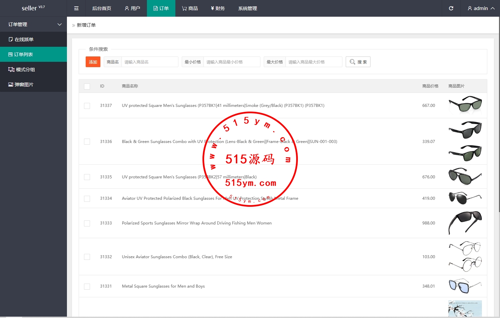Click the refresh icon in top bar
This screenshot has width=500, height=318.
pos(451,8)
